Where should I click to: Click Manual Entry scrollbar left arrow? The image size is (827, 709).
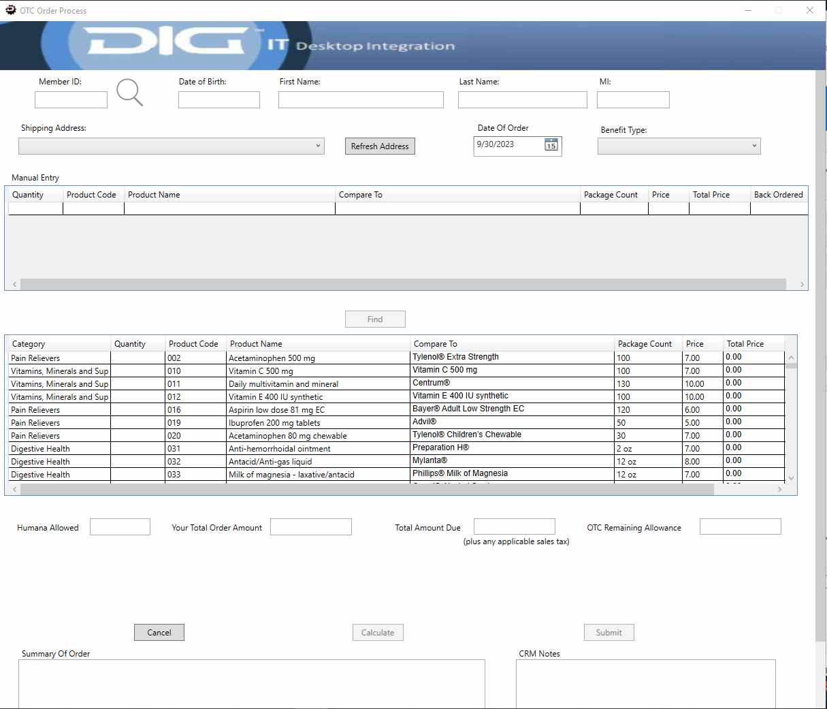pyautogui.click(x=14, y=285)
